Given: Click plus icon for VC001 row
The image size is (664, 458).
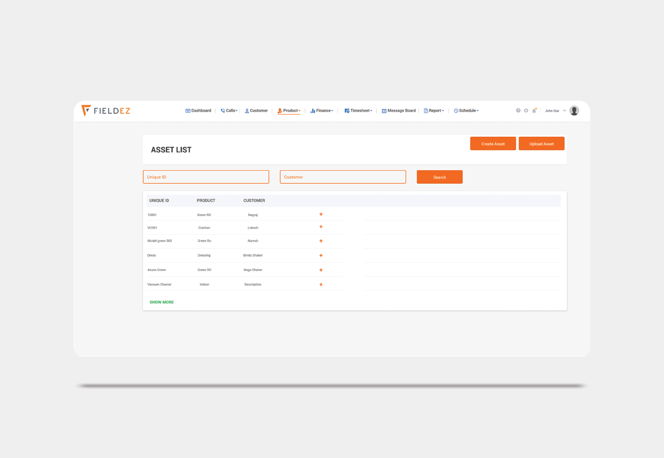Looking at the screenshot, I should (321, 227).
